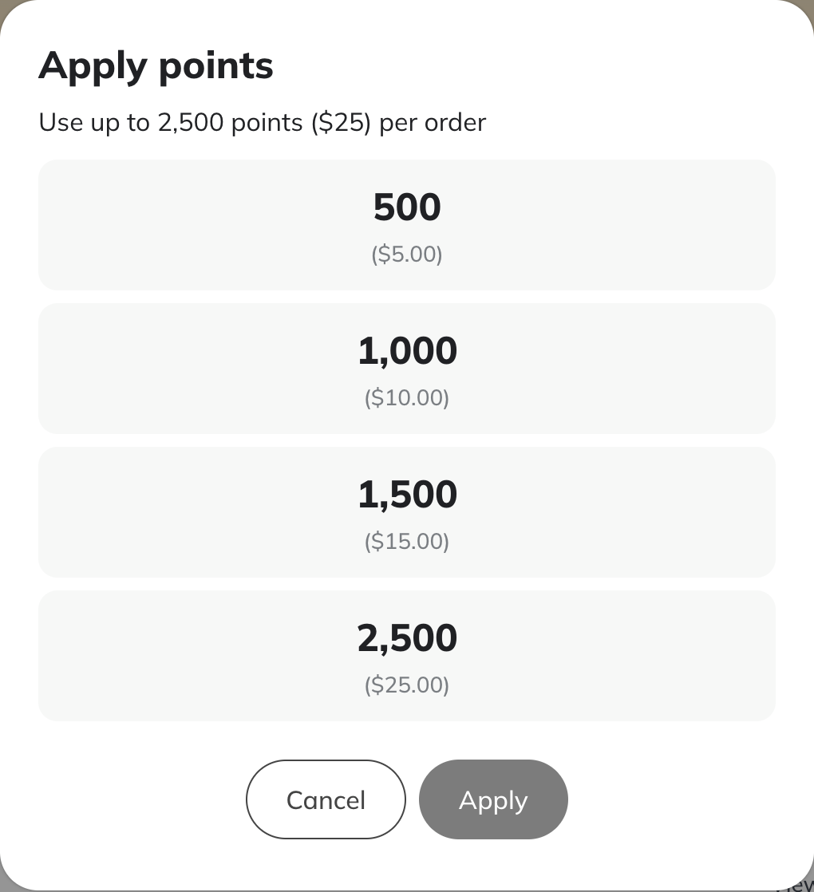The image size is (814, 892).
Task: Click the ($15.00) value label
Action: point(407,541)
